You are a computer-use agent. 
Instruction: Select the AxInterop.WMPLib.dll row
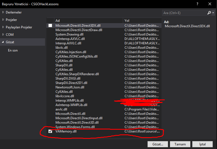(104, 105)
